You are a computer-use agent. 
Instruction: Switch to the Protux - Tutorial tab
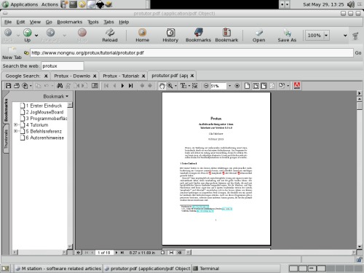pos(121,76)
